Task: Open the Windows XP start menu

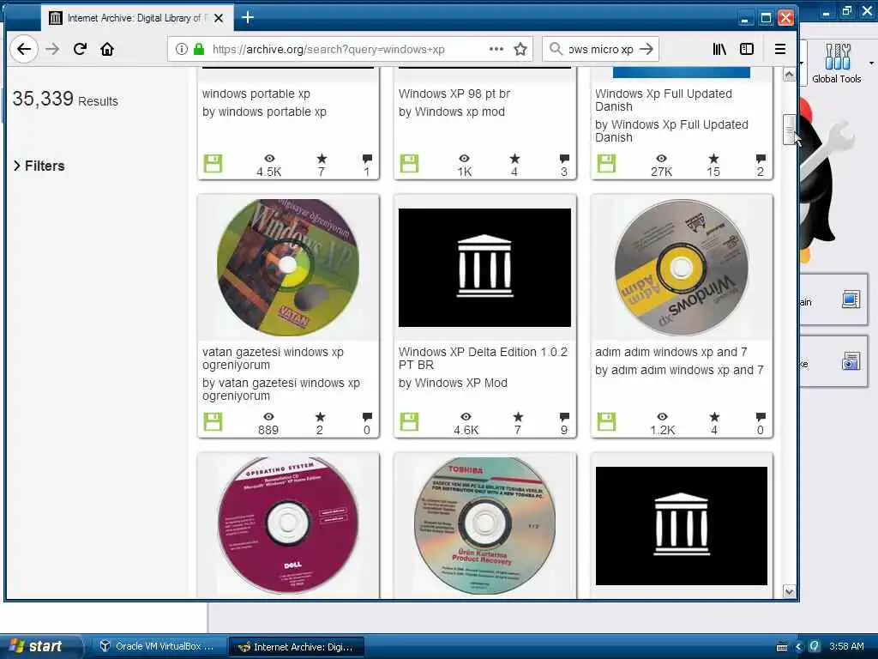Action: [41, 646]
